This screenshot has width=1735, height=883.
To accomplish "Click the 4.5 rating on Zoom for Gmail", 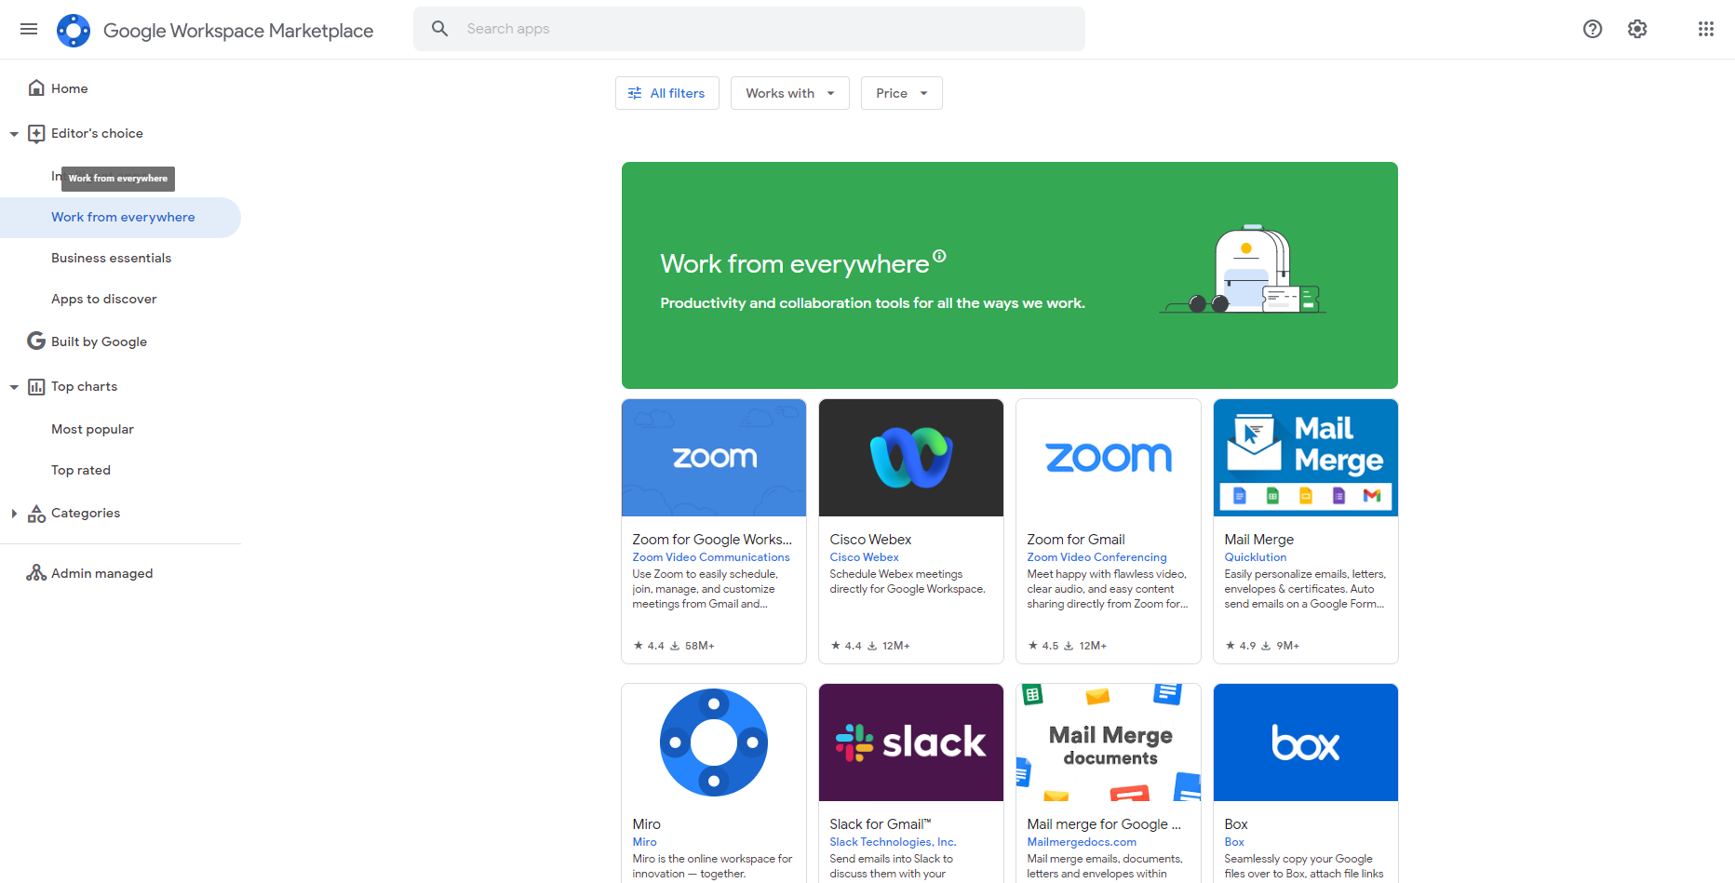I will [1050, 646].
